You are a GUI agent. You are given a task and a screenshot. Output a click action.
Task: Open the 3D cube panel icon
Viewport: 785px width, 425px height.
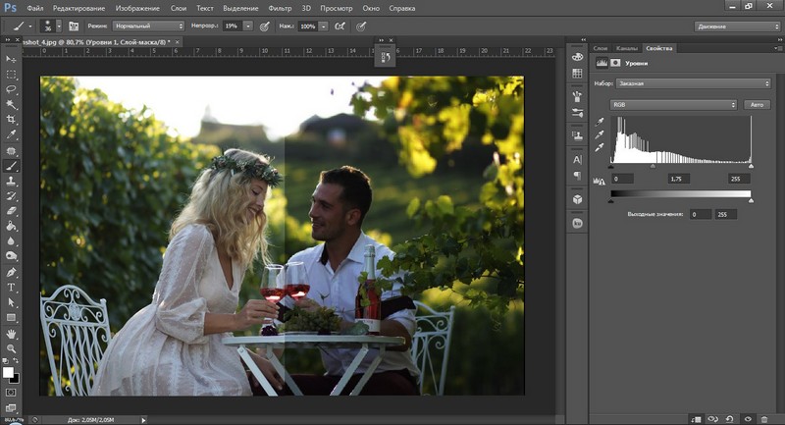[x=577, y=199]
